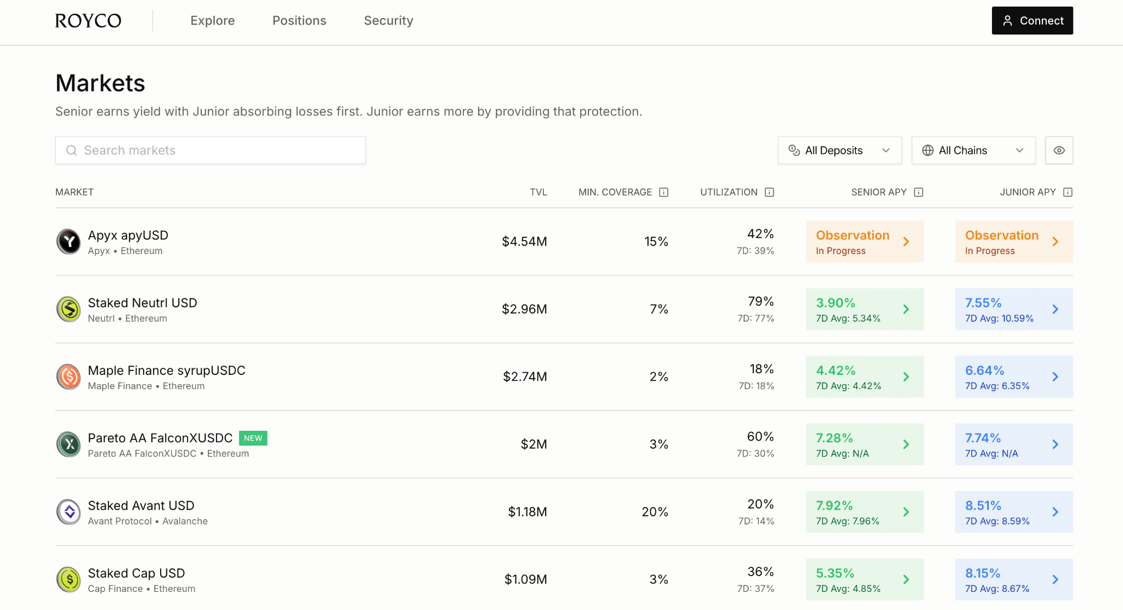Click the 42% utilization for Apyx
1123x610 pixels.
point(761,234)
